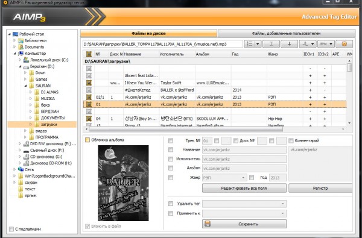This screenshot has height=238, width=362.
Task: Sort by Исполнитель column header
Action: (x=177, y=54)
